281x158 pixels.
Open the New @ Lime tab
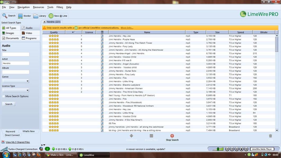[x=58, y=16]
